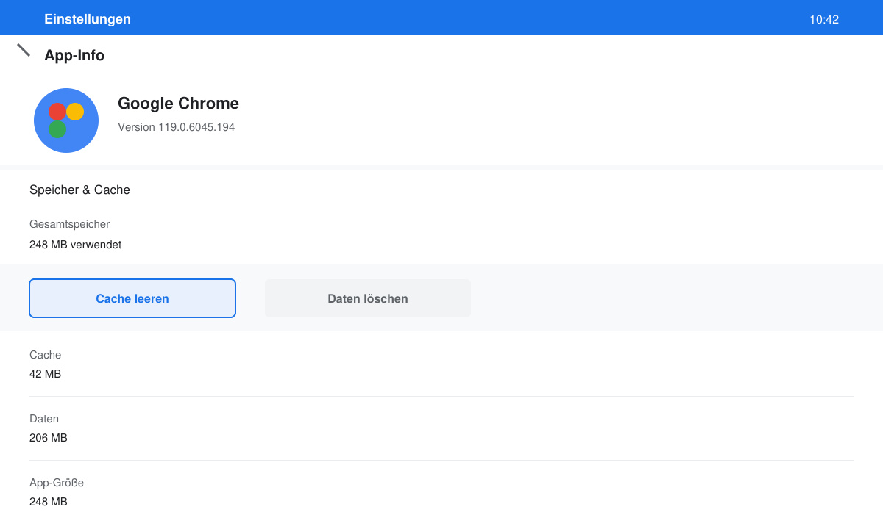Screen dimensions: 883x529
Task: Click the Daten row label
Action: (x=44, y=419)
